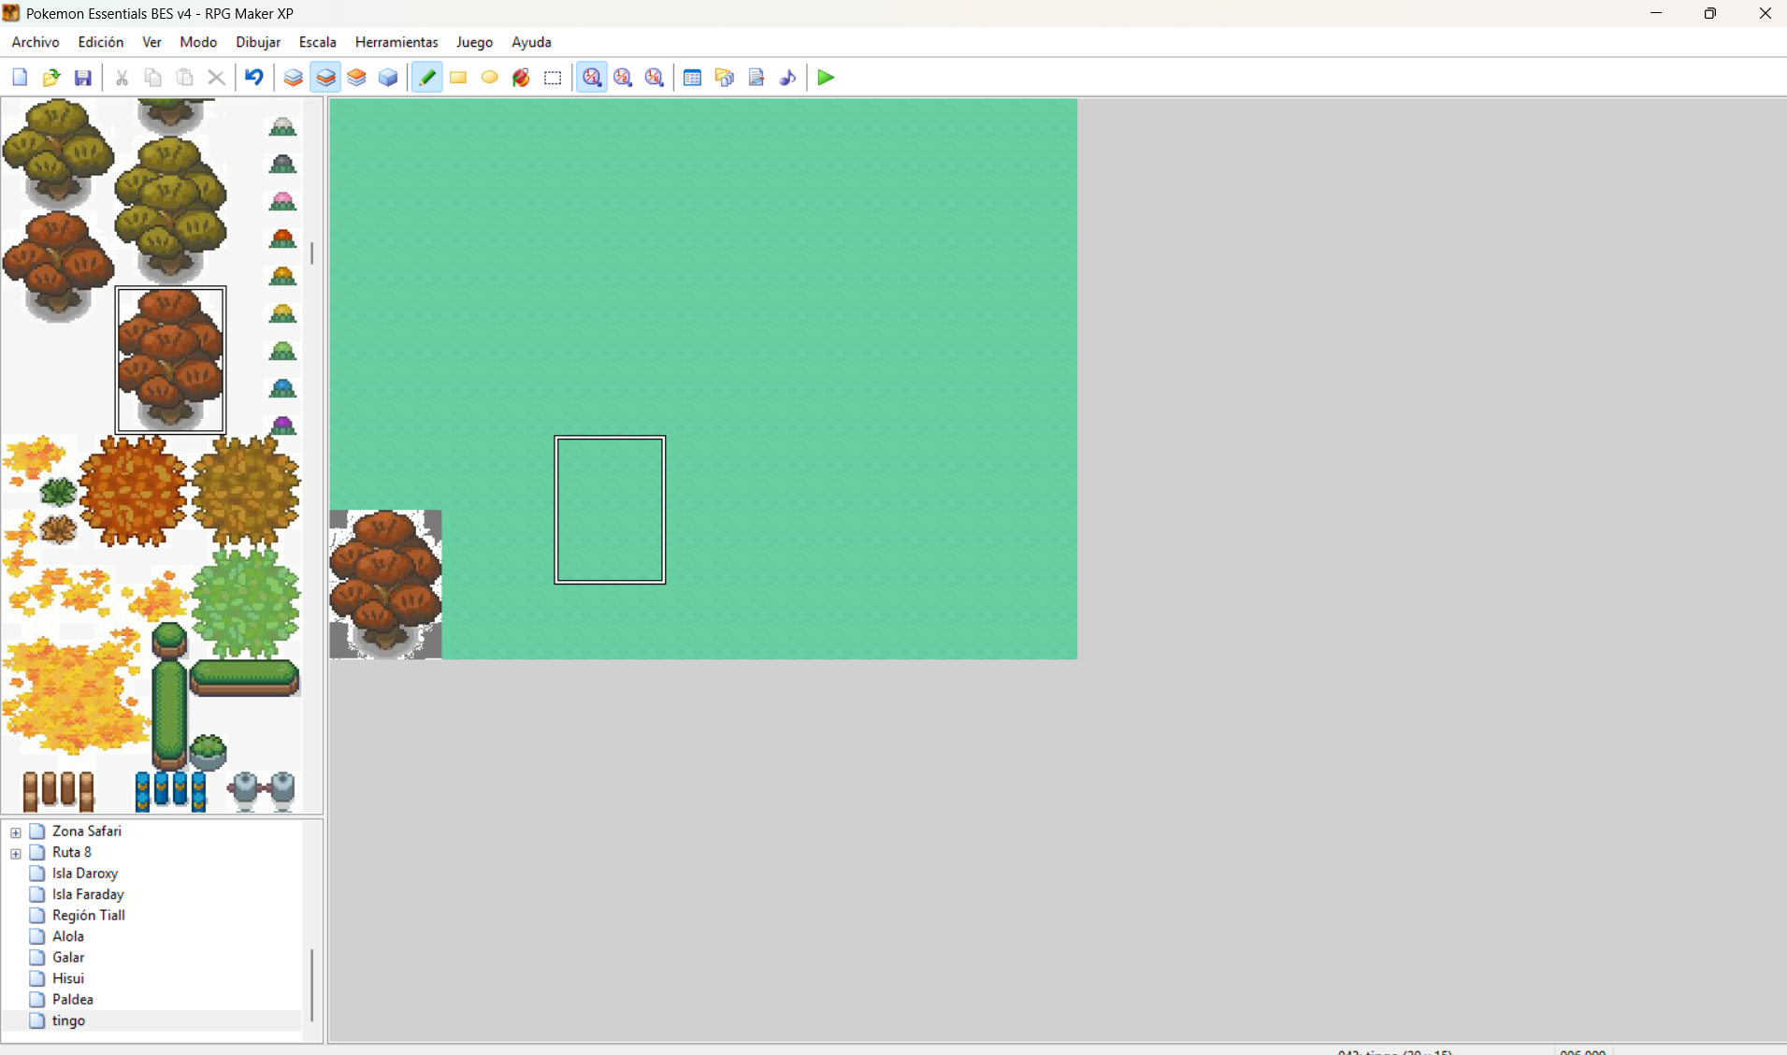The height and width of the screenshot is (1055, 1787).
Task: Open the Sound Test tool
Action: (x=787, y=78)
